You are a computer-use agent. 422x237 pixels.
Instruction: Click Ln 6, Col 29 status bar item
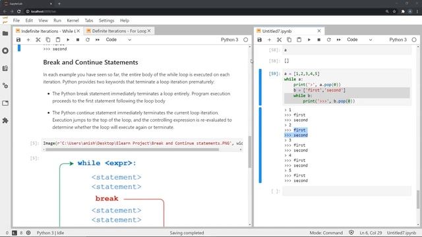click(371, 232)
